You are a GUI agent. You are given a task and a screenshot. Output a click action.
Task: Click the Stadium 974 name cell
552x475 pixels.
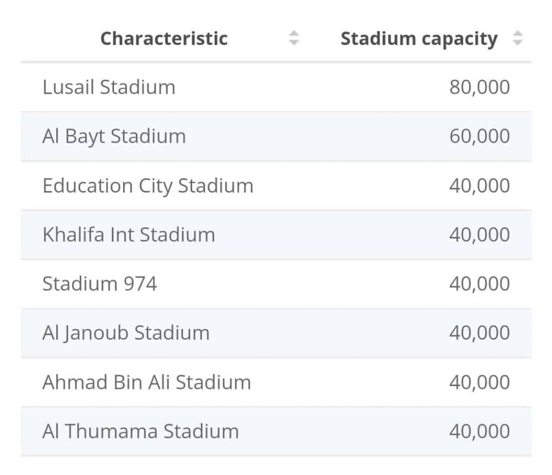click(x=100, y=284)
